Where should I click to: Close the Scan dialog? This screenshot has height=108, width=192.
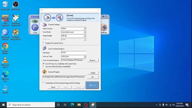[99, 10]
